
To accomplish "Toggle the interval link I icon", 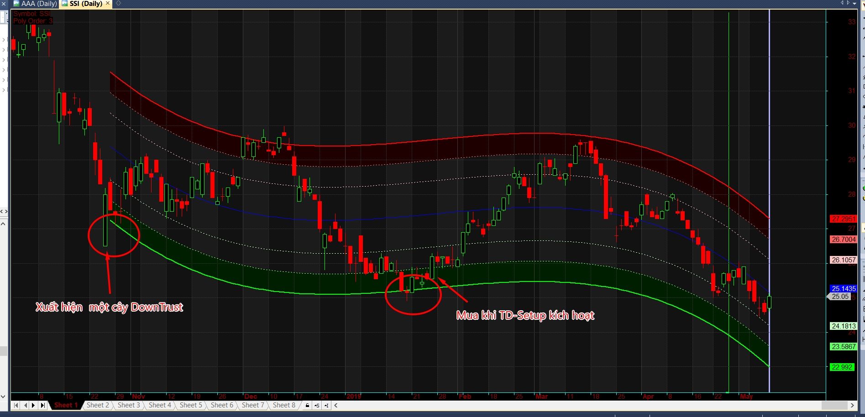I will coord(326,405).
